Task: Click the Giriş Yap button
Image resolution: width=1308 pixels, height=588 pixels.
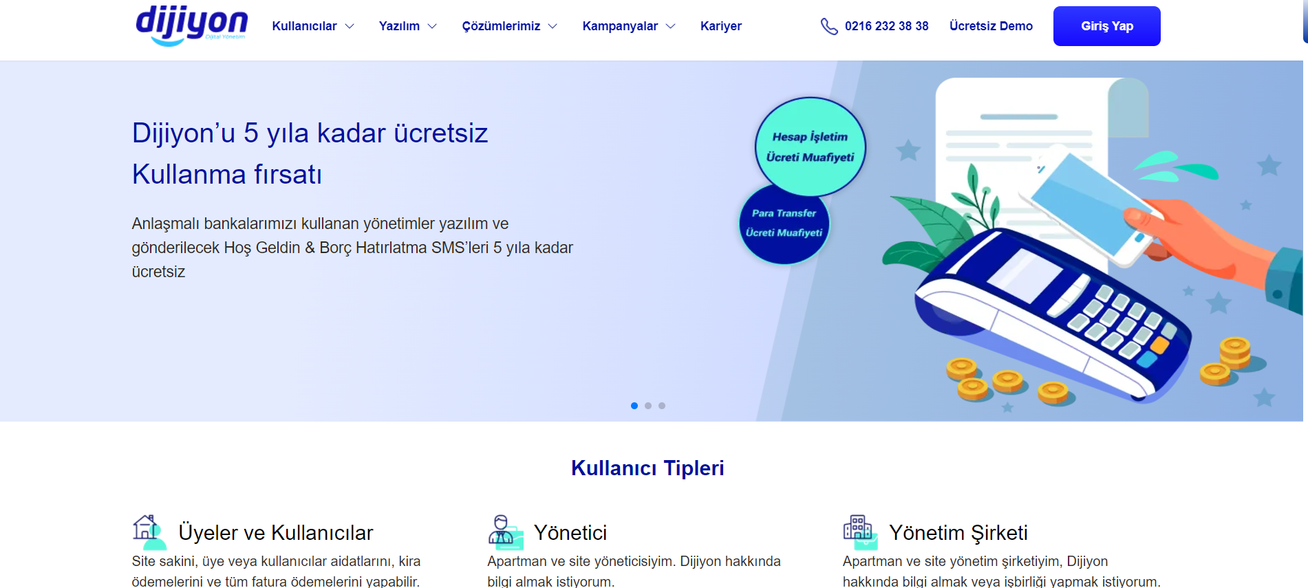Action: point(1106,26)
